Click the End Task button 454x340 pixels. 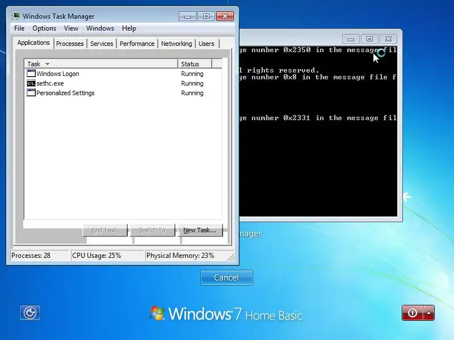(x=104, y=230)
